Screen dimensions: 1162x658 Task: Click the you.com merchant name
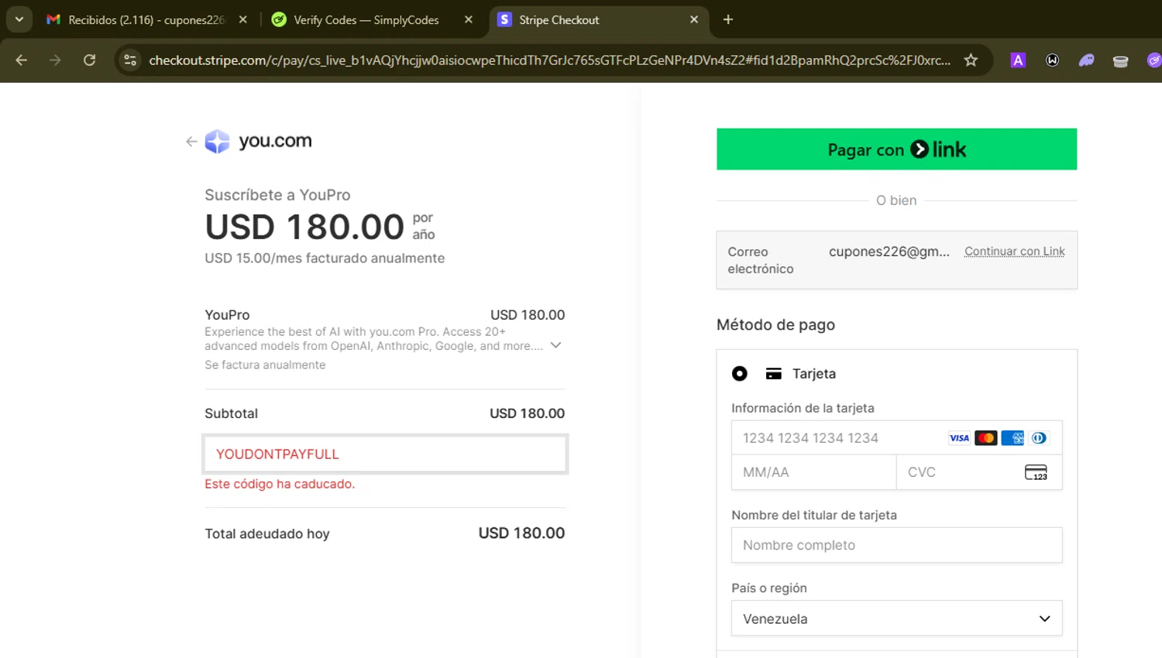click(275, 141)
